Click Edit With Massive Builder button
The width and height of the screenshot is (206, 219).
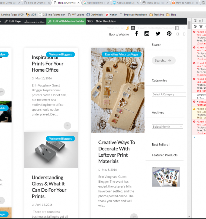tap(66, 21)
